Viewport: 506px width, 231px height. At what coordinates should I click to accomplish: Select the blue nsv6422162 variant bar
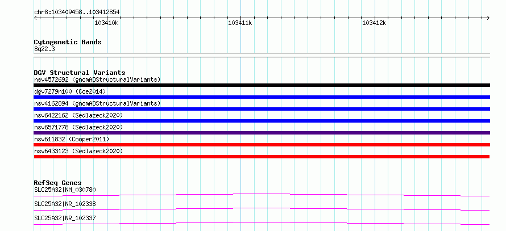(x=262, y=121)
